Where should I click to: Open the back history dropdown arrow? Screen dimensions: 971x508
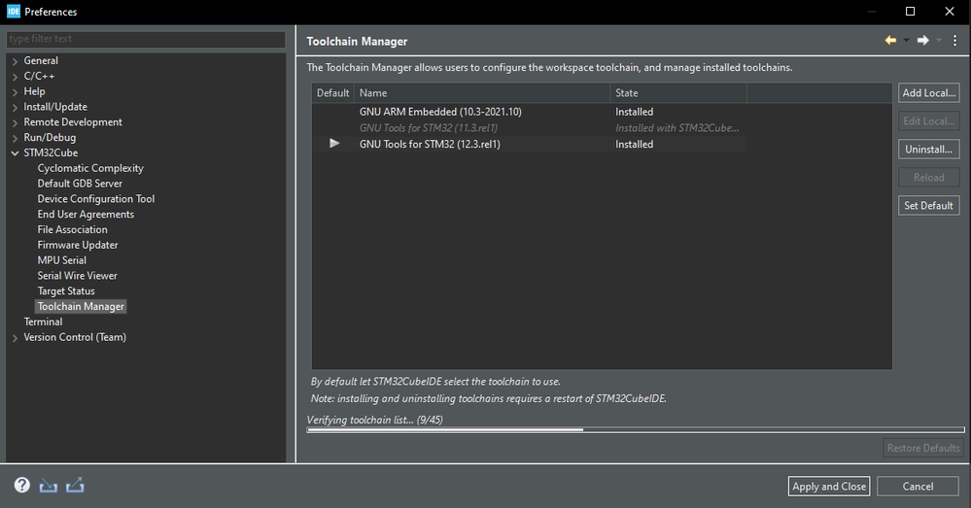(906, 41)
